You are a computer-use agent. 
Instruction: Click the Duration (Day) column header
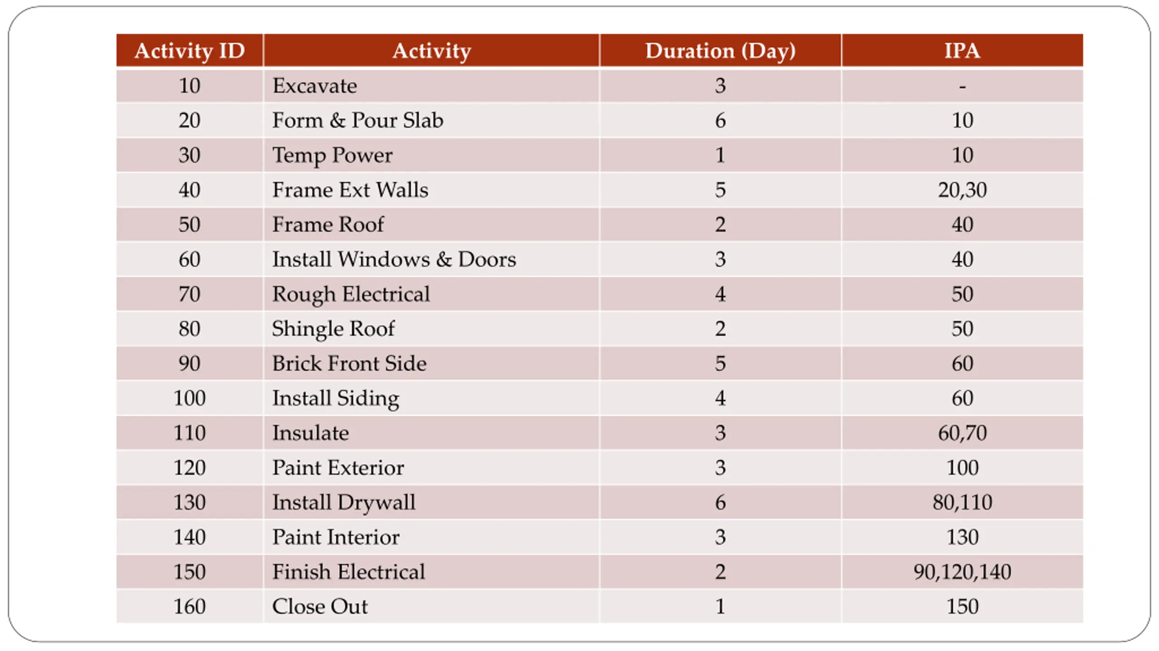pyautogui.click(x=720, y=50)
